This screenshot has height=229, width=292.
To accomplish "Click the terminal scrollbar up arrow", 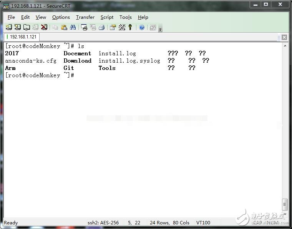I will coord(285,46).
